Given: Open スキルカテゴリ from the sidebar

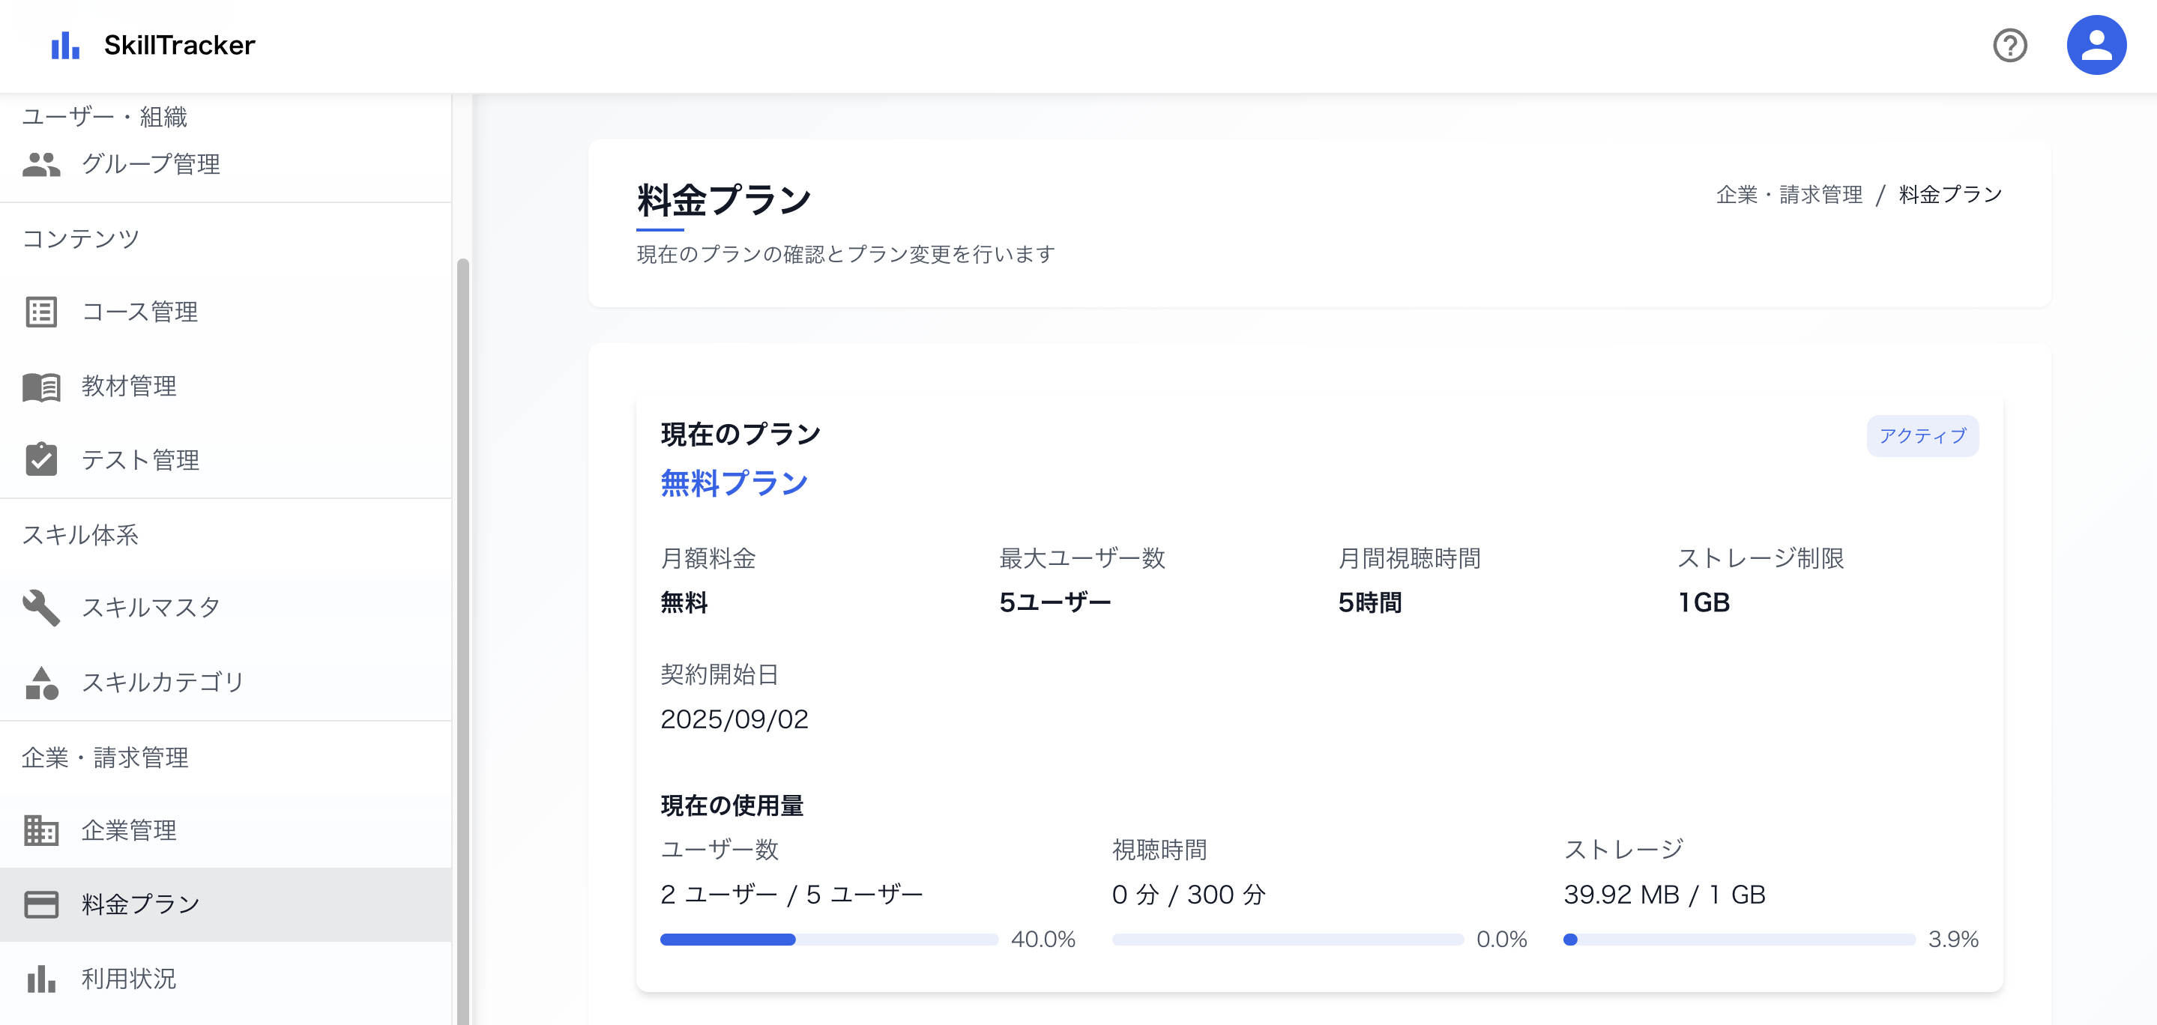Looking at the screenshot, I should (163, 682).
